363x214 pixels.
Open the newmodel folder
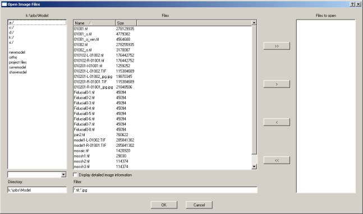[17, 52]
